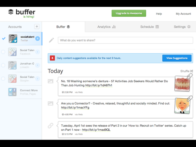Click the Analytics bar chart icon
The image size is (196, 147).
tap(114, 27)
